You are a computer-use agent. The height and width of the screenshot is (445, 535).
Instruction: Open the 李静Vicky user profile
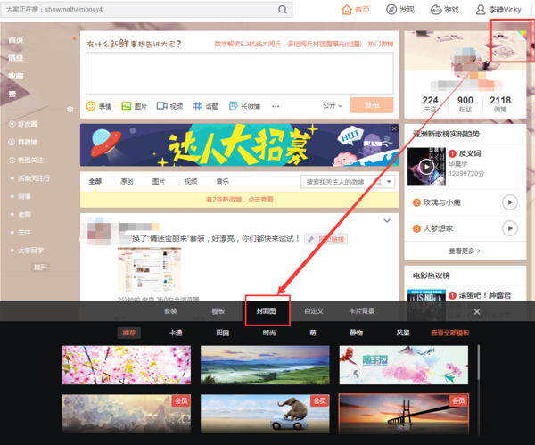coord(498,10)
